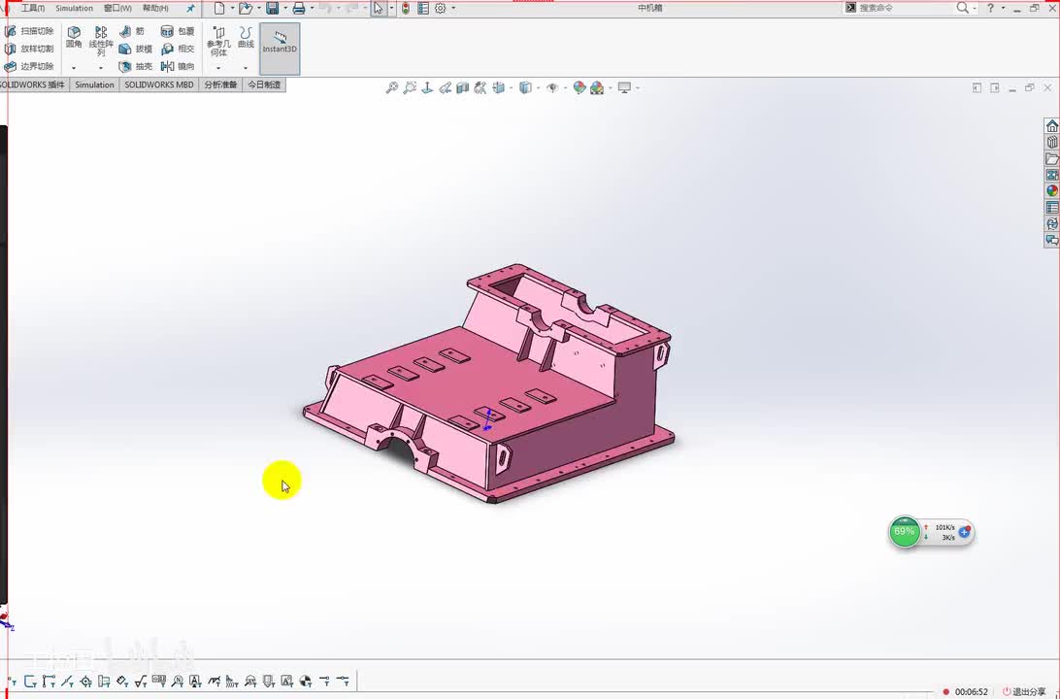
Task: Open SOLIDWORKS Resources home tab
Action: 1052,126
